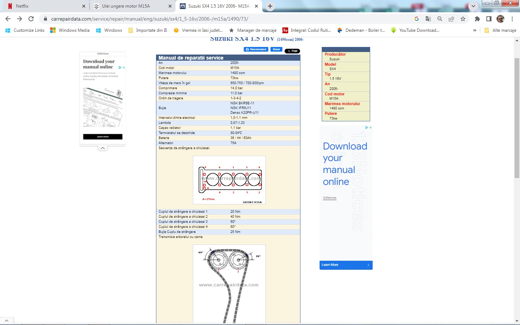Open the extensions puzzle icon
The width and height of the screenshot is (520, 325).
[477, 19]
